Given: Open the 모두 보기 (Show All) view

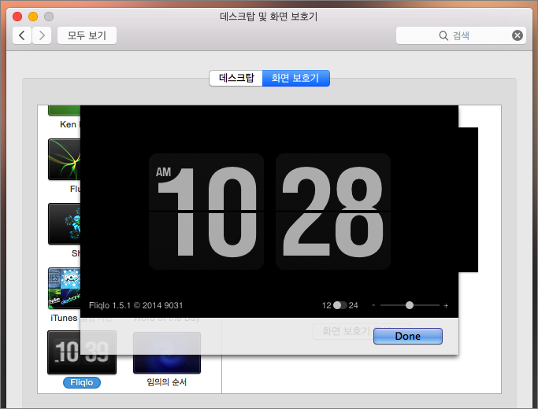Looking at the screenshot, I should click(x=87, y=35).
